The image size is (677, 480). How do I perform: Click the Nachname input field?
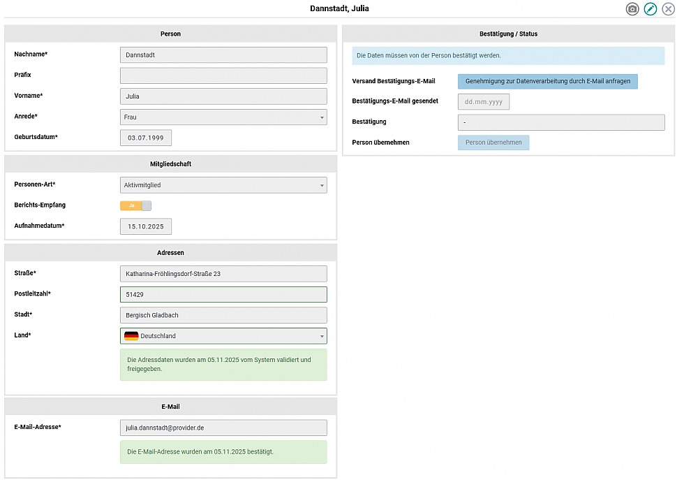pyautogui.click(x=223, y=54)
